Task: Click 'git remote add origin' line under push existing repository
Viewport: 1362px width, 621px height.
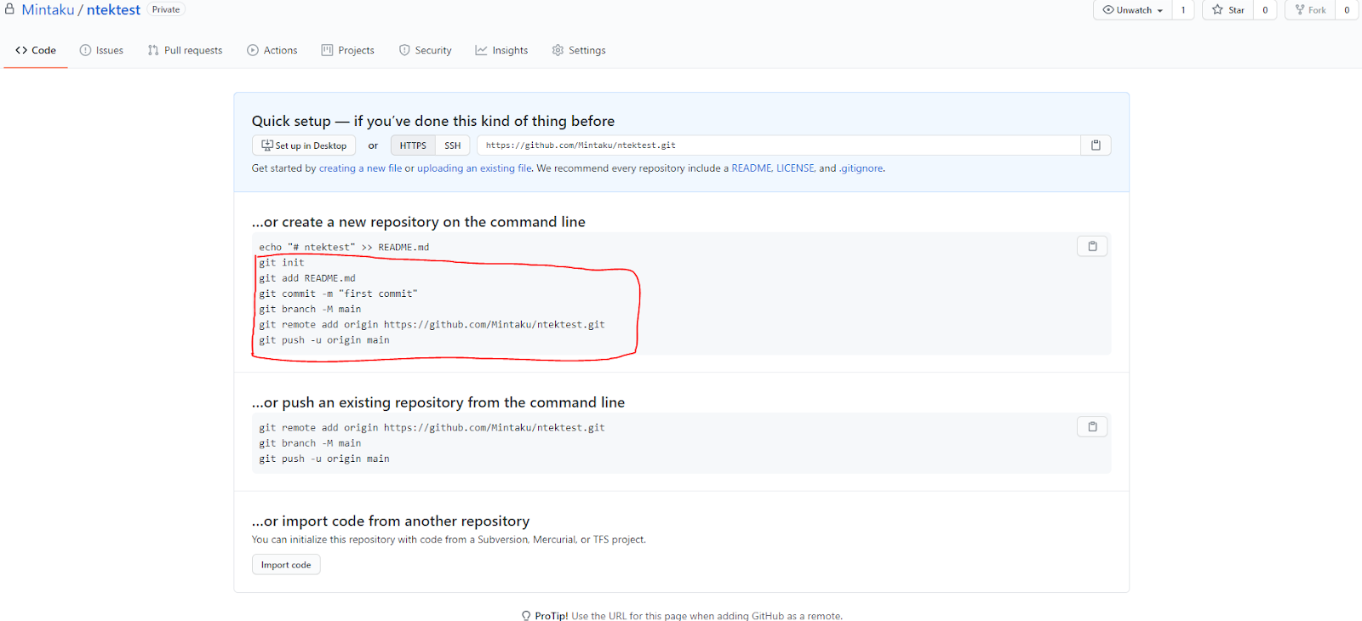Action: (x=432, y=428)
